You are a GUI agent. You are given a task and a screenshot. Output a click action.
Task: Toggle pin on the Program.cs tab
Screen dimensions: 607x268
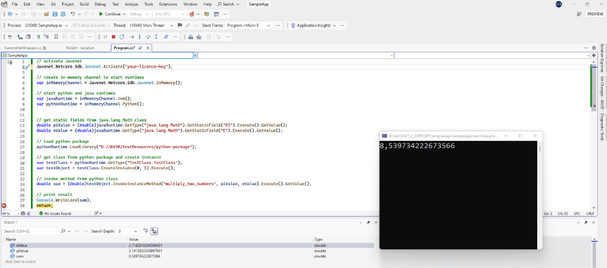140,48
